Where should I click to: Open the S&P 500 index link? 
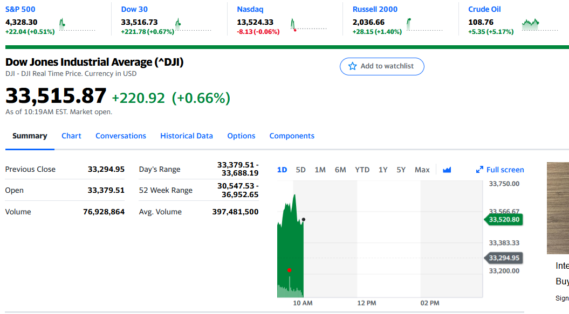[20, 10]
